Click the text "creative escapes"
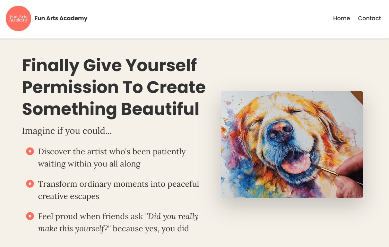389x247 pixels. 69,196
